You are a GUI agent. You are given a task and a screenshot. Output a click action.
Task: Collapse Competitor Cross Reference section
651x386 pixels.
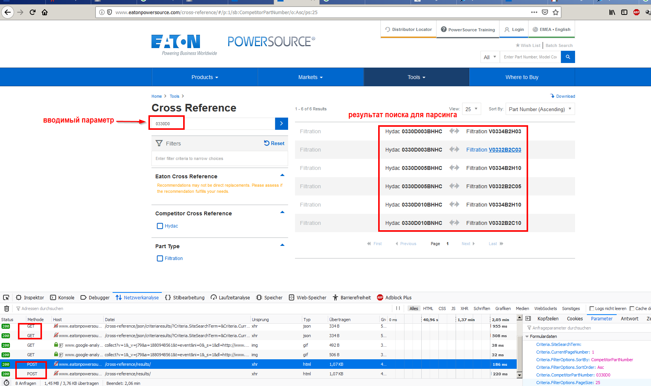282,212
